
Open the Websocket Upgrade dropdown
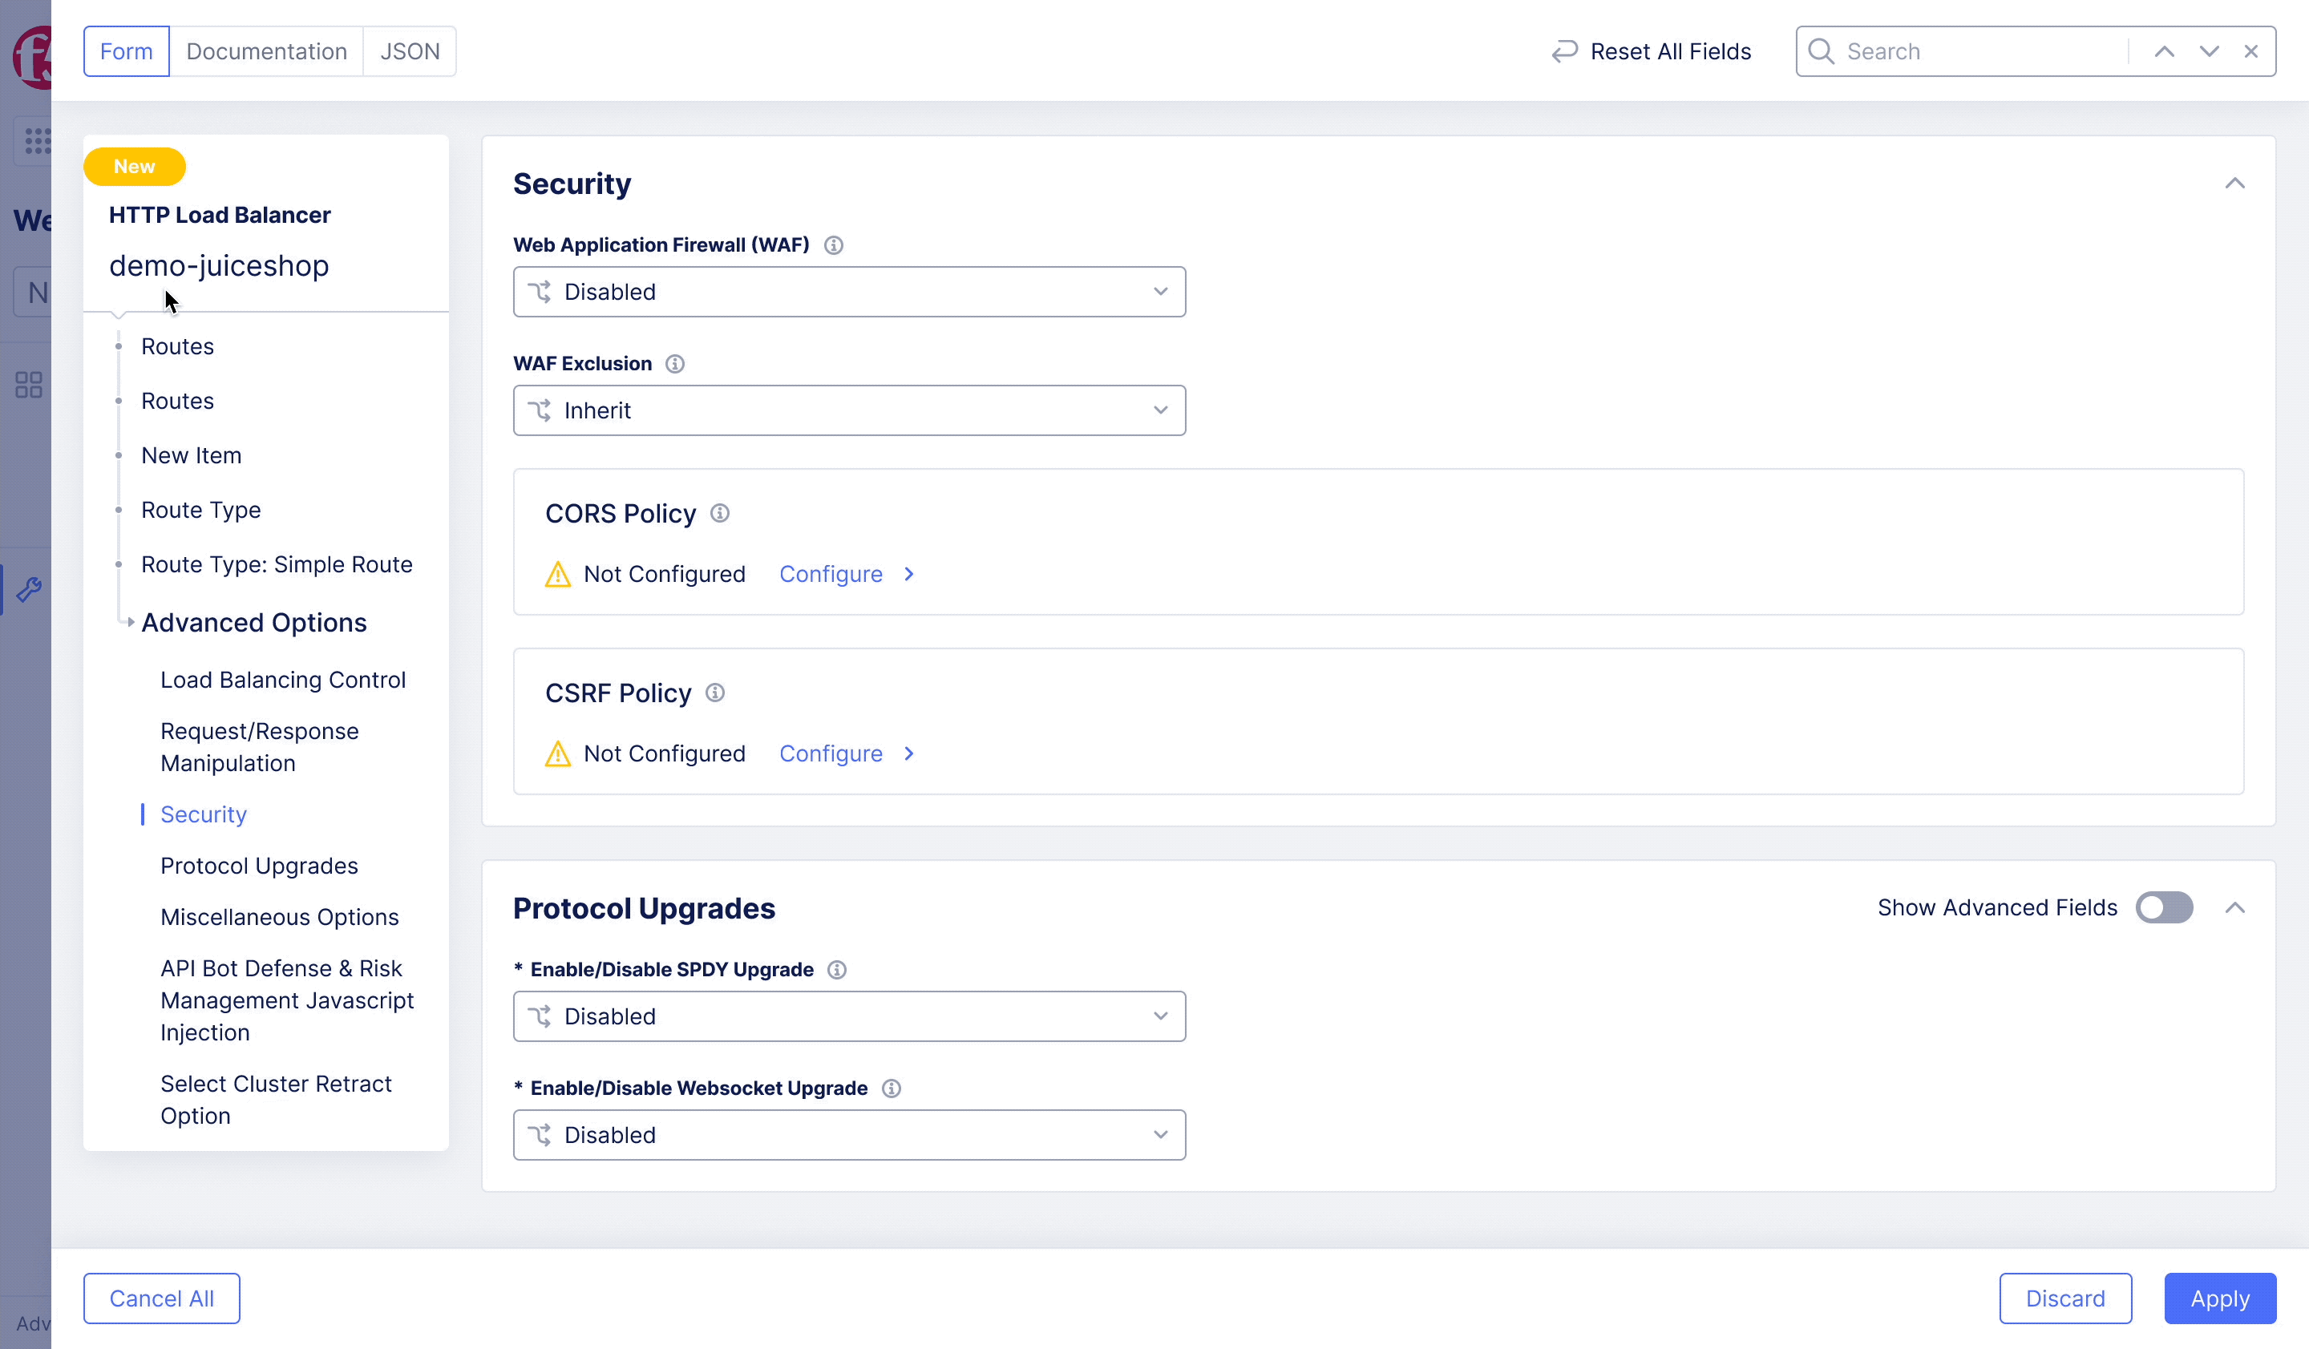tap(848, 1135)
